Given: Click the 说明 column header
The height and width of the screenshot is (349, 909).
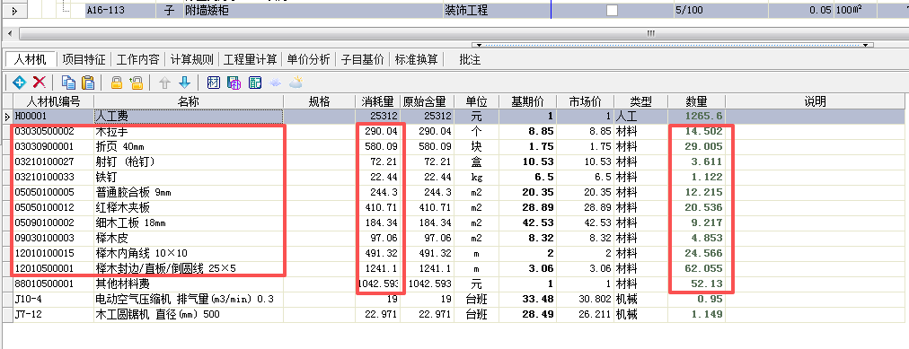Looking at the screenshot, I should pyautogui.click(x=815, y=101).
